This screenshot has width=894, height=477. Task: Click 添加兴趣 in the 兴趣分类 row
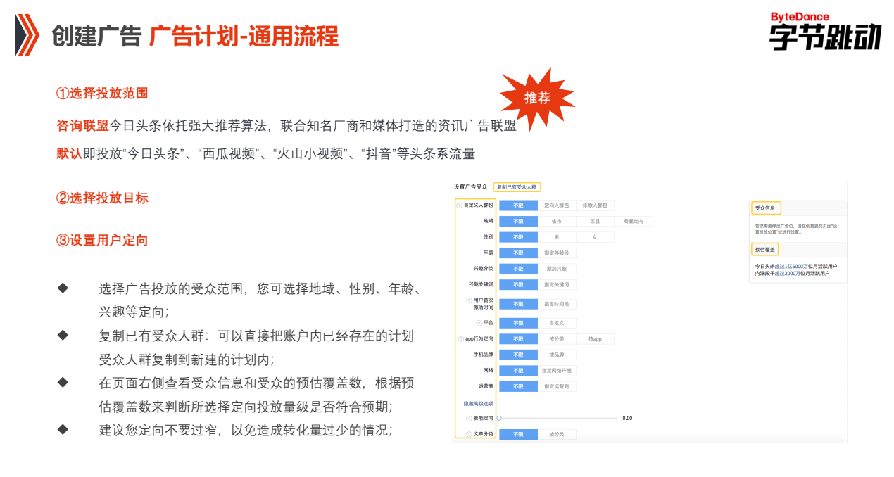[x=557, y=269]
